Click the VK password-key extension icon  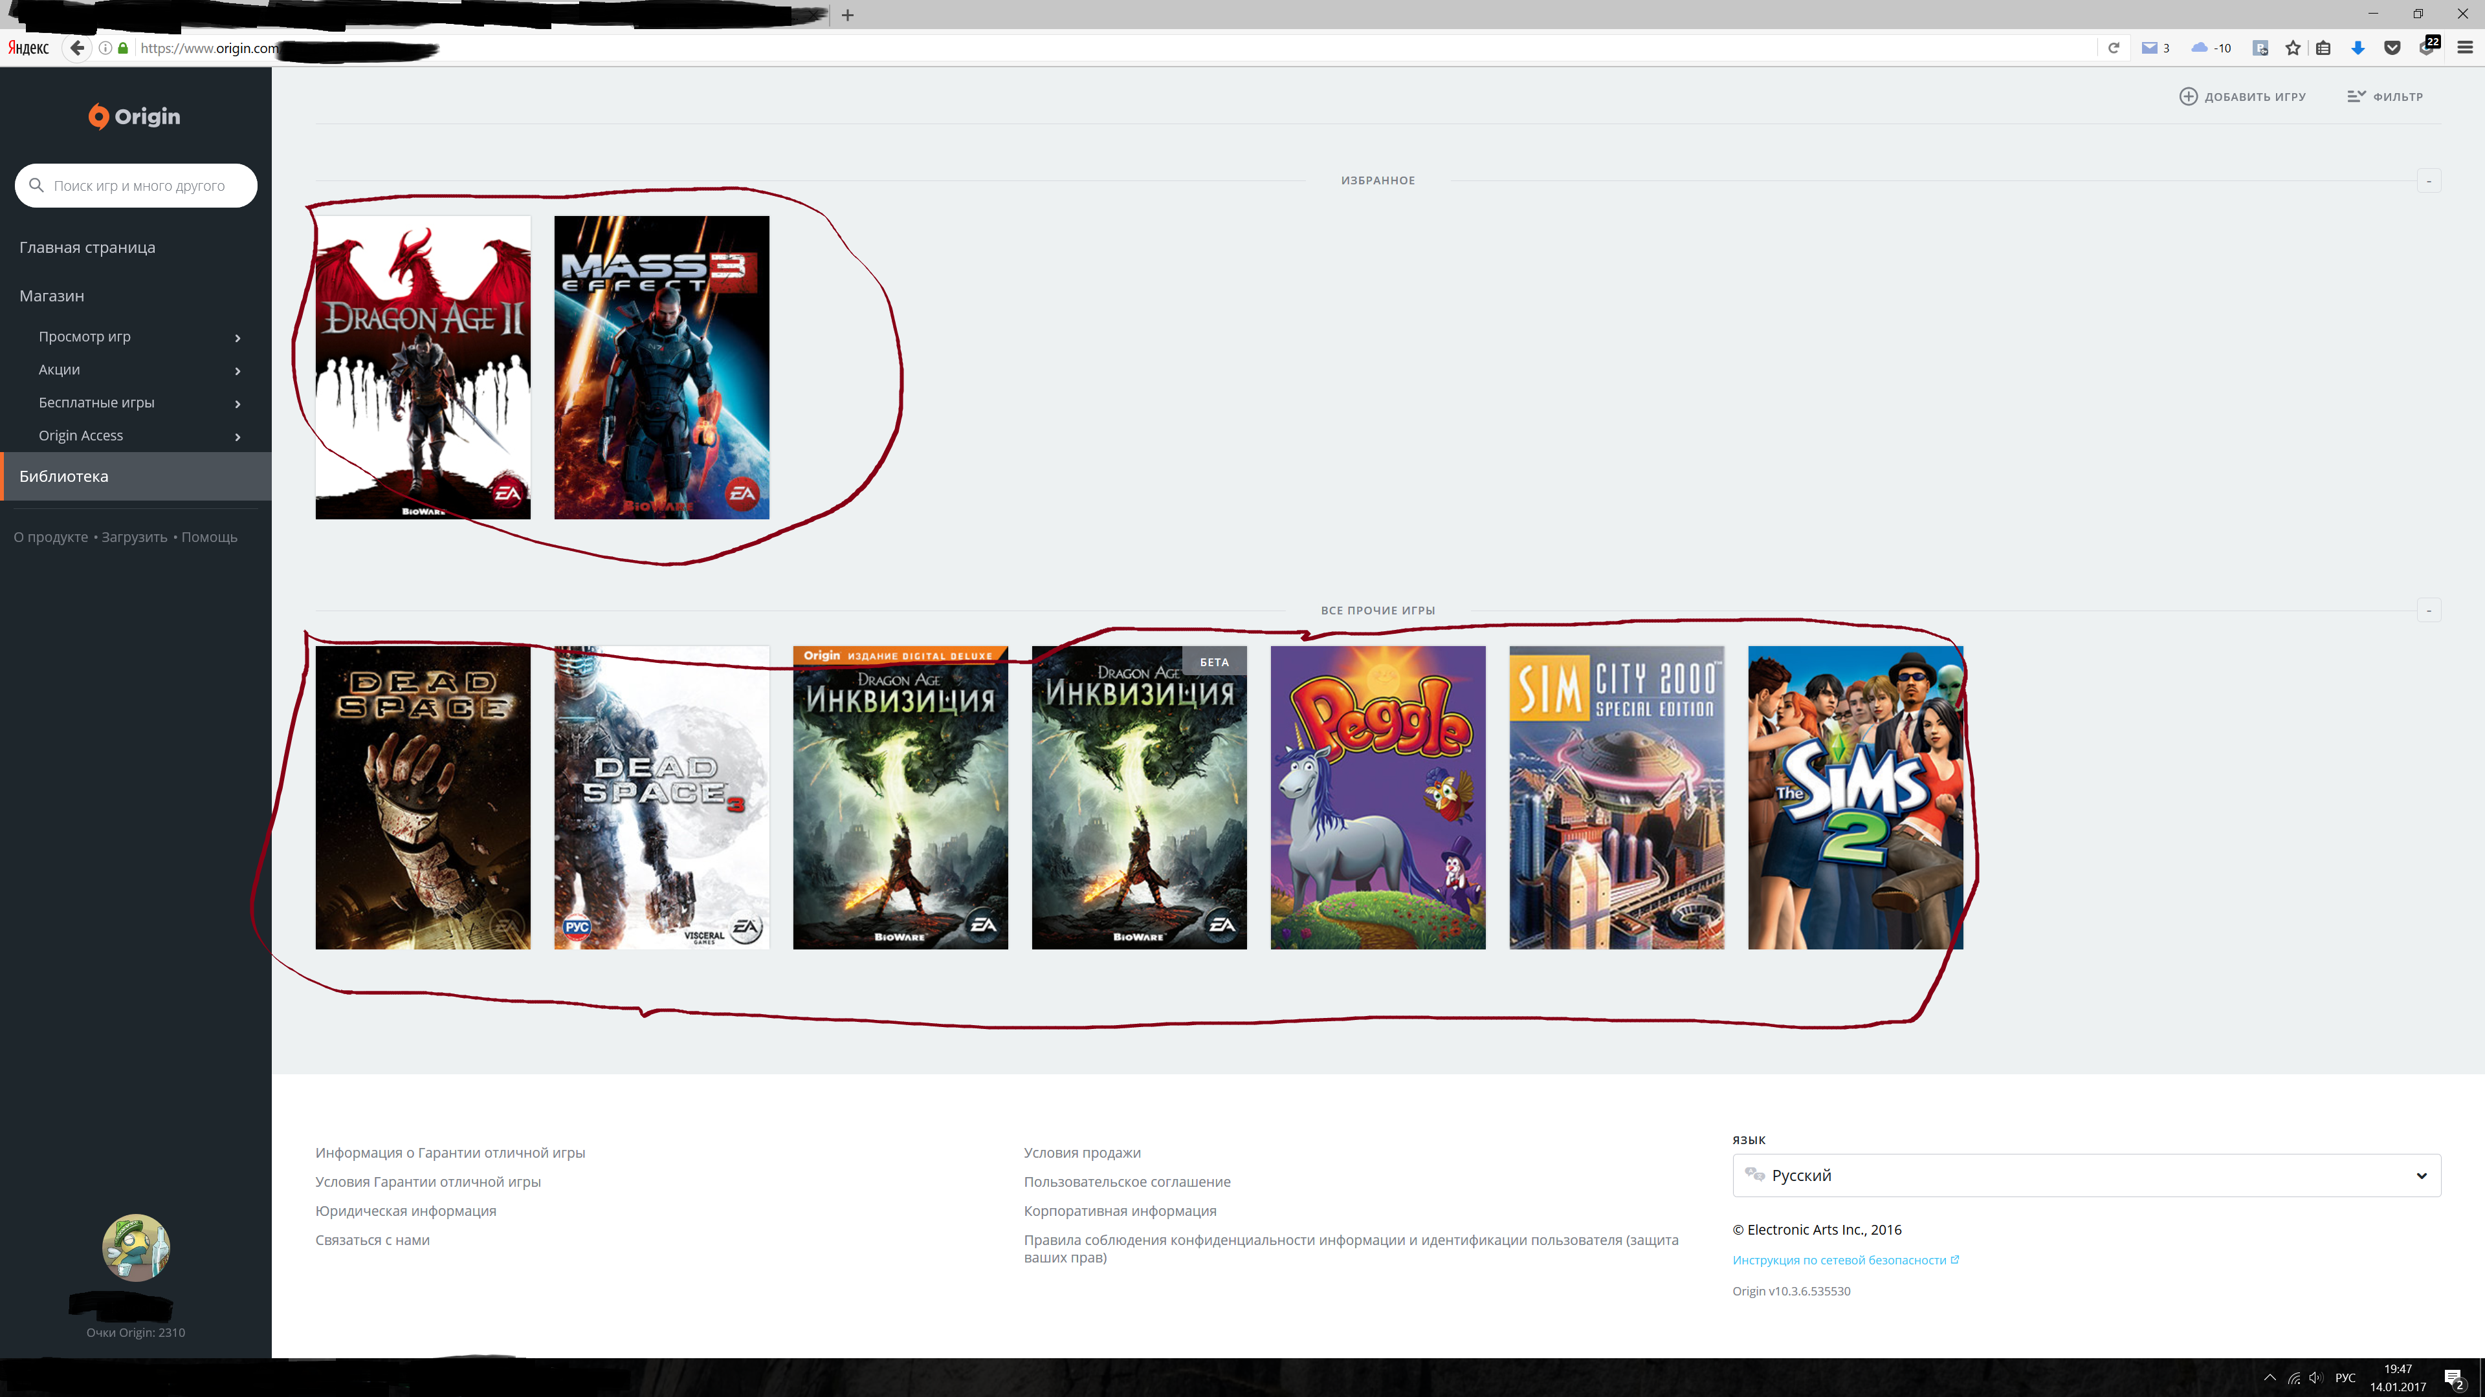[x=2260, y=49]
